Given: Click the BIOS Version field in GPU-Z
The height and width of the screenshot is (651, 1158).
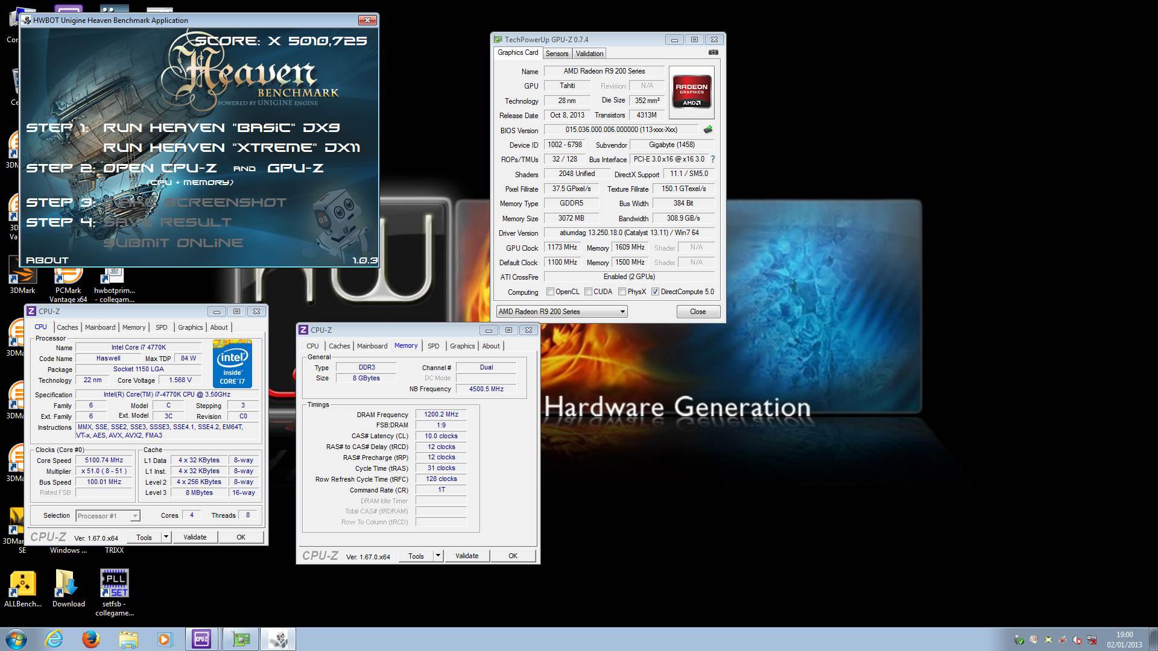Looking at the screenshot, I should point(621,130).
